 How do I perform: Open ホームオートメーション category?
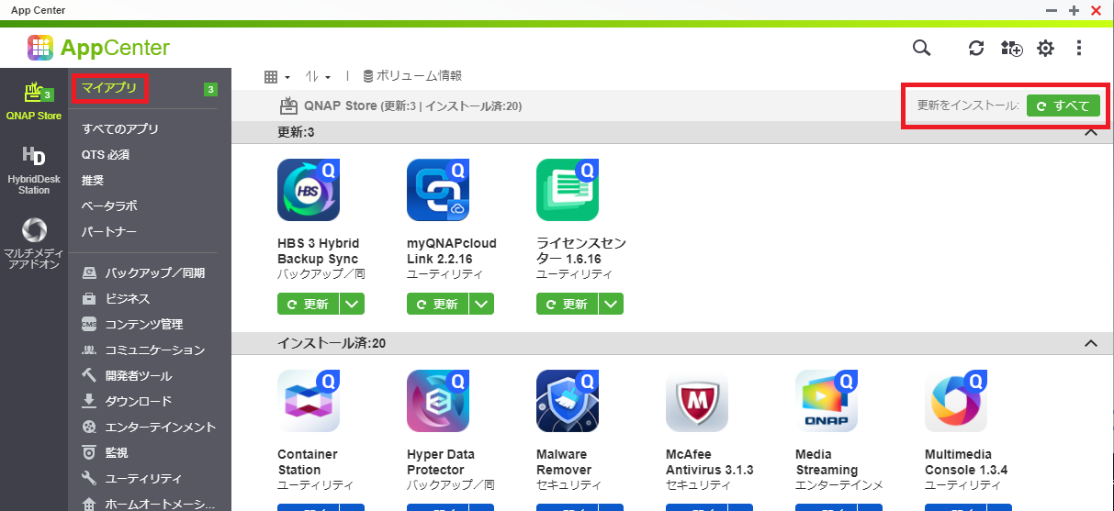pos(148,504)
